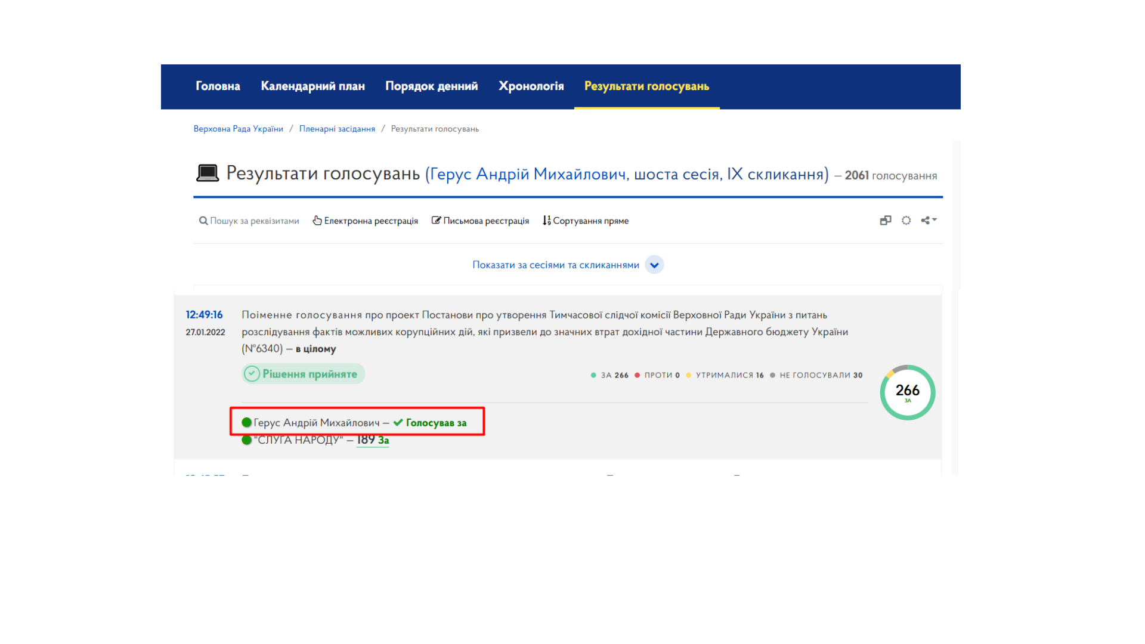Open the settings gear icon
Image resolution: width=1145 pixels, height=644 pixels.
[x=906, y=220]
